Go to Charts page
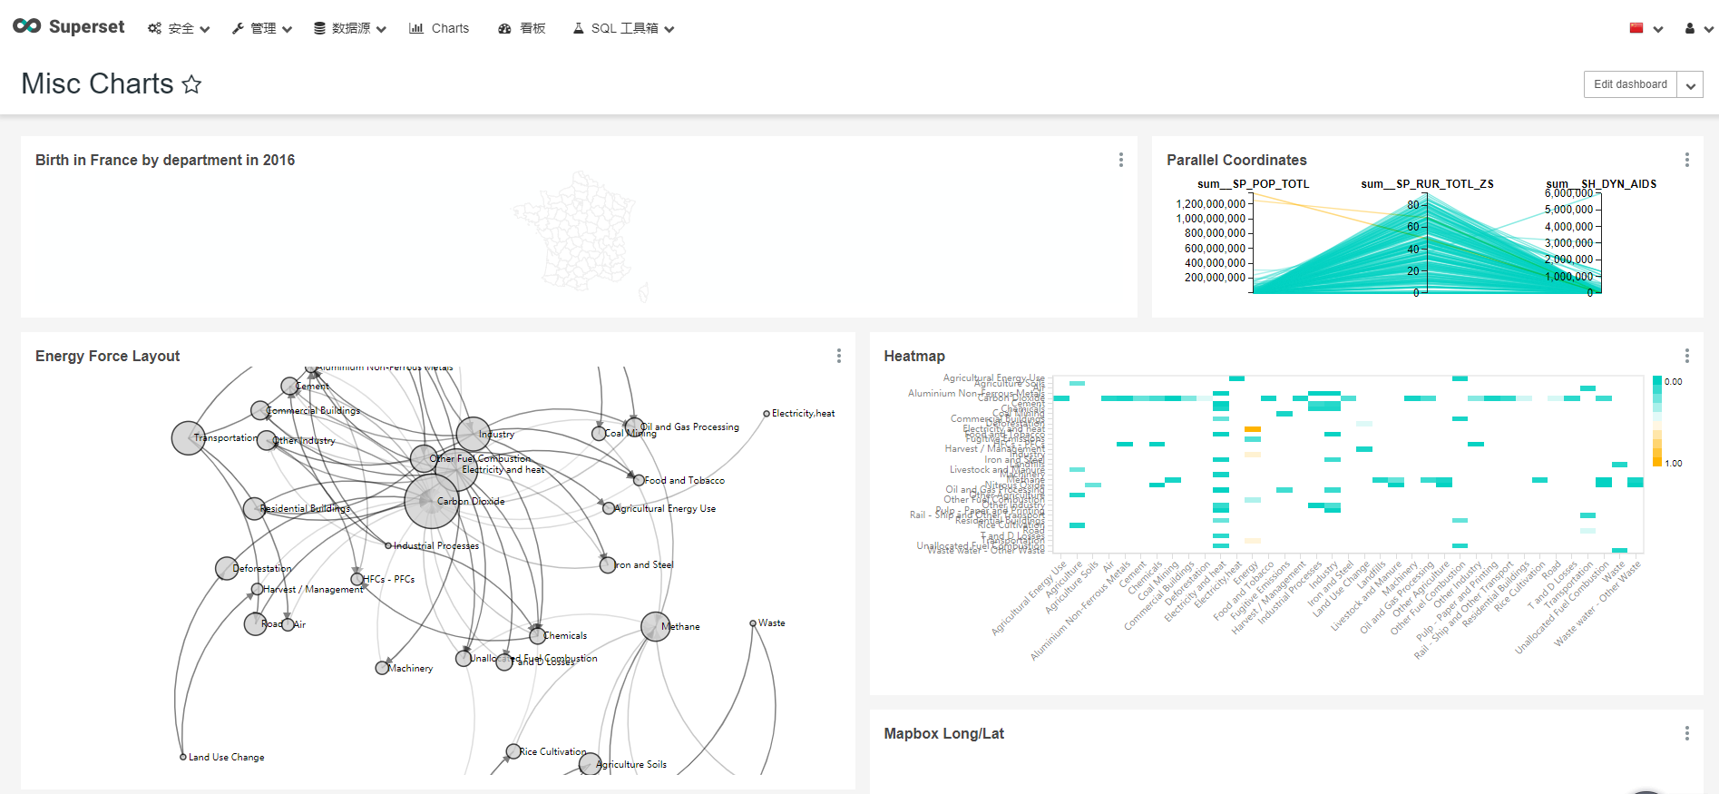Screen dimensions: 1719x794 point(439,29)
